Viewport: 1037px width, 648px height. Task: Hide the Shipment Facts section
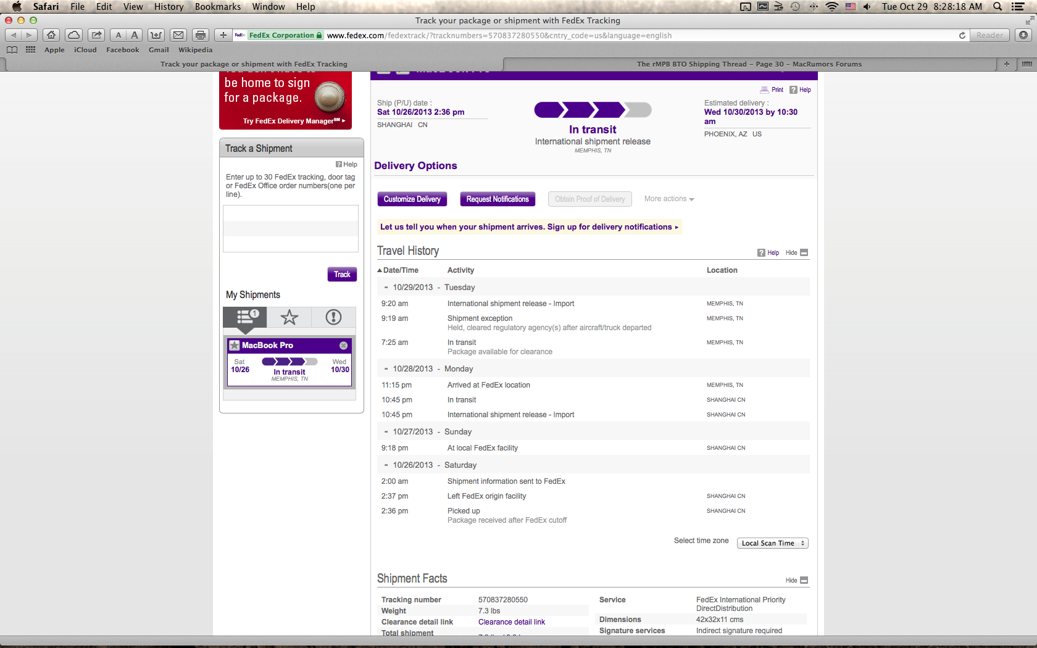(x=797, y=581)
